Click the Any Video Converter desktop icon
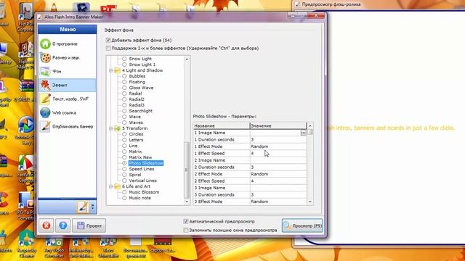This screenshot has width=465, height=261. (x=54, y=246)
